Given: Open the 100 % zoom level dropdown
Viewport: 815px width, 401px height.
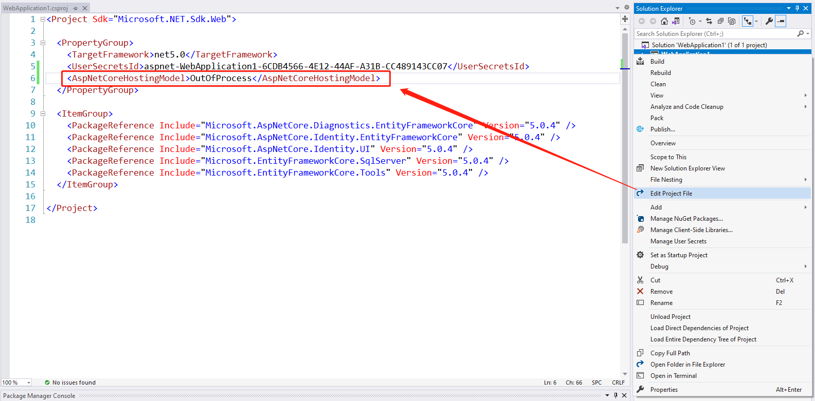Looking at the screenshot, I should click(28, 383).
